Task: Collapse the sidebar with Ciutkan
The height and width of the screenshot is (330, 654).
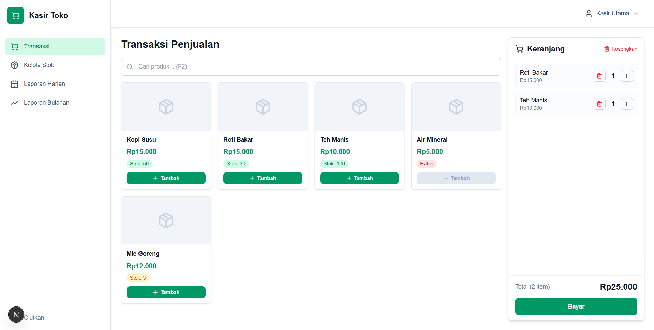Action: coord(34,318)
